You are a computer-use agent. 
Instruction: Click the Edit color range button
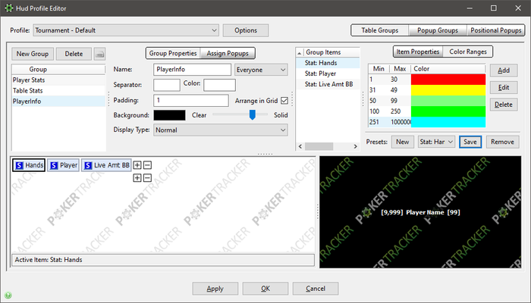[504, 87]
